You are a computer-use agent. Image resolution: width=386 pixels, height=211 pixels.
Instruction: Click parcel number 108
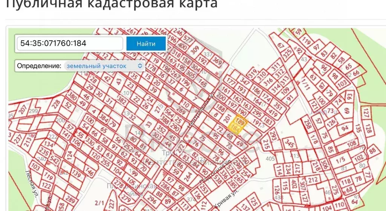[352, 143]
